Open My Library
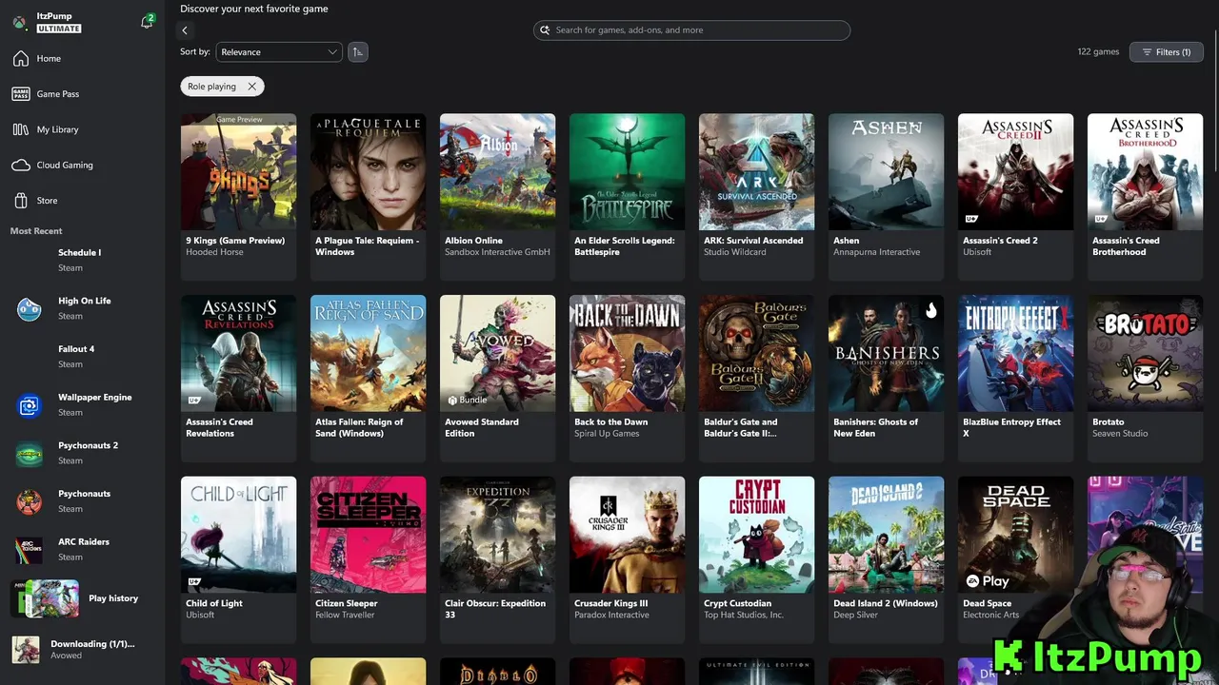 coord(82,129)
